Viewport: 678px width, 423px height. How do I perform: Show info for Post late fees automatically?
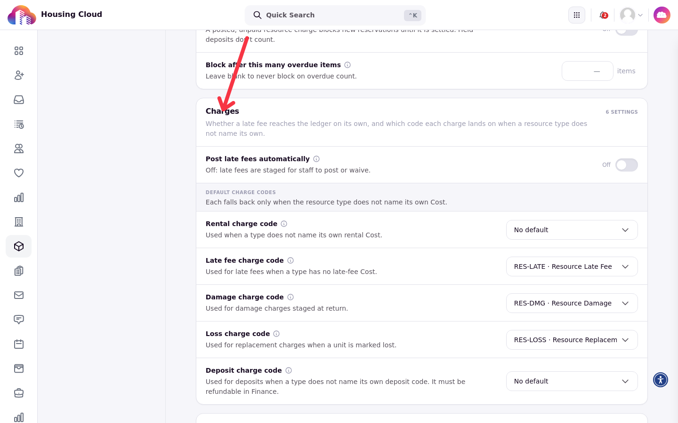[316, 159]
